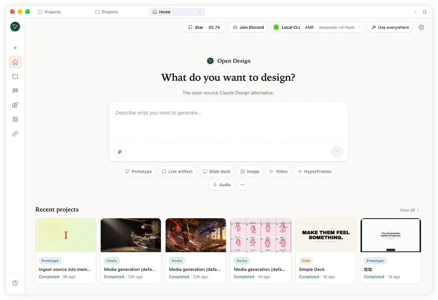The image size is (438, 300).
Task: Focus the 'Describe what you want to generate' field
Action: click(x=228, y=122)
